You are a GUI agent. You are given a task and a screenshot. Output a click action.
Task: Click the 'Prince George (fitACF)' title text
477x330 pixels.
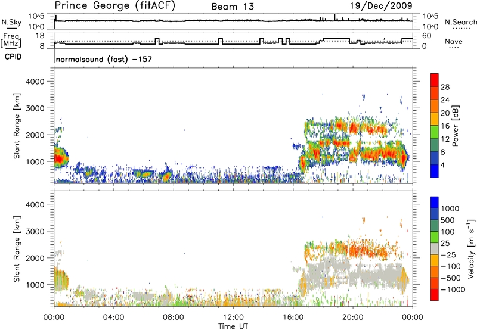point(114,6)
